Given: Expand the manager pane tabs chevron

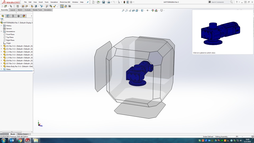Looking at the screenshot, I should click(x=31, y=16).
